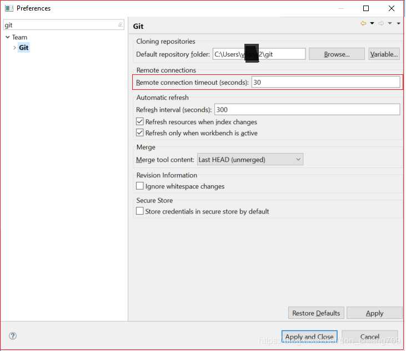Click the Preferences window title icon
406x351 pixels.
(9, 8)
